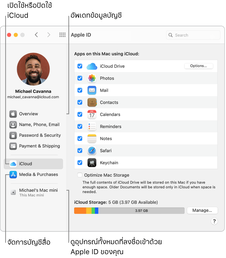Image resolution: width=226 pixels, height=258 pixels.
Task: Uncheck the Safari checkbox
Action: [80, 151]
